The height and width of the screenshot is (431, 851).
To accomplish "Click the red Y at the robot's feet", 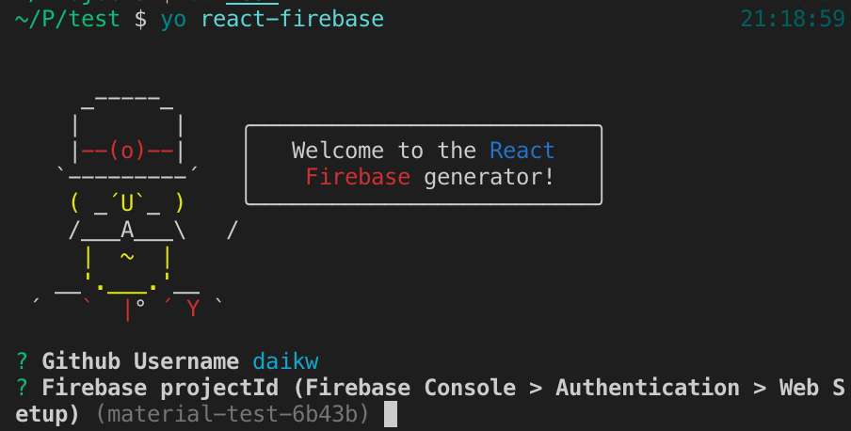I will point(193,308).
